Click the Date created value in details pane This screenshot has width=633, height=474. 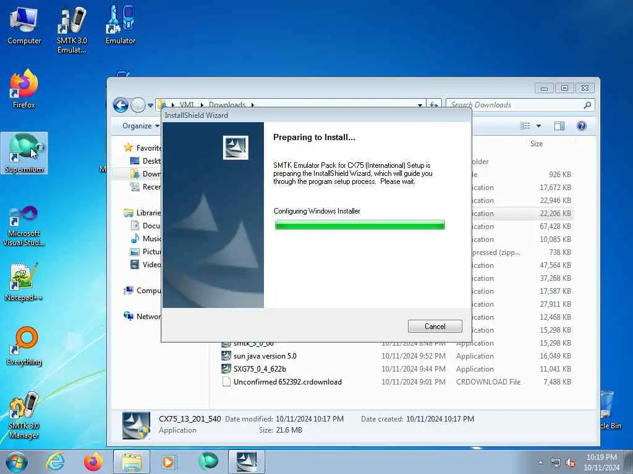(x=440, y=419)
